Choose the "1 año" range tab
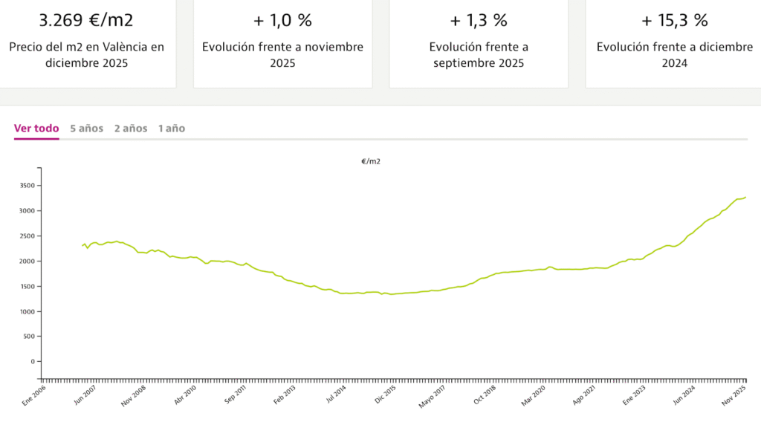The image size is (761, 425). (172, 129)
